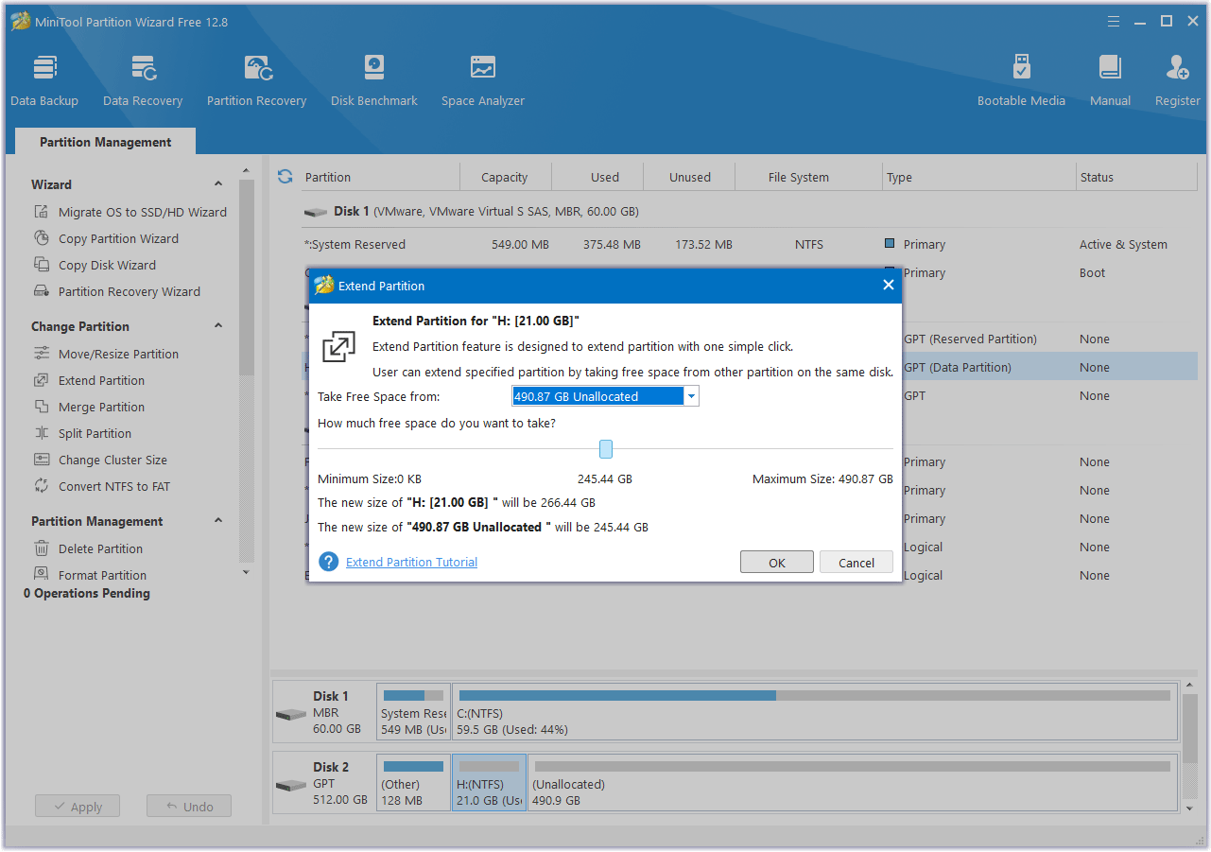The image size is (1211, 852).
Task: Open the Manual
Action: coord(1110,80)
